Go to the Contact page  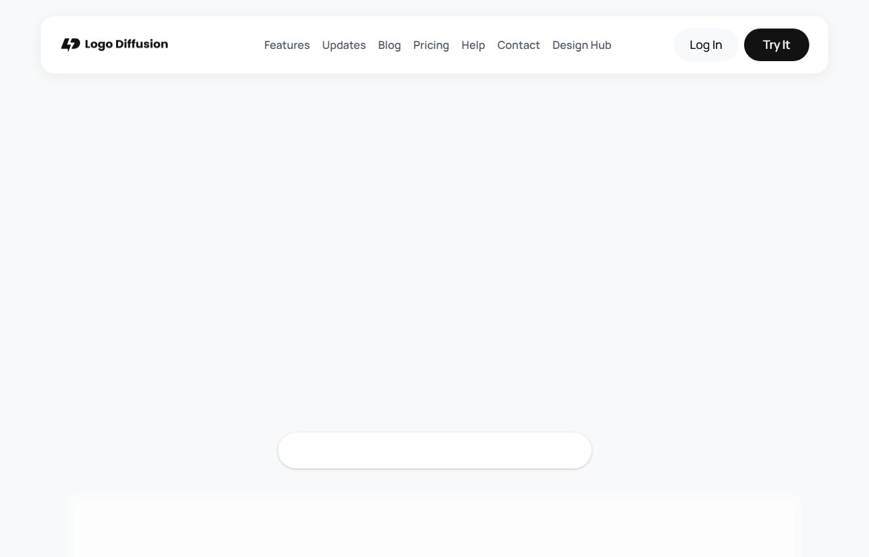(519, 45)
